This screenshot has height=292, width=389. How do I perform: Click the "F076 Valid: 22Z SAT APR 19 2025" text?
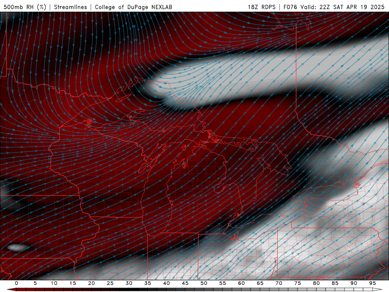[334, 7]
